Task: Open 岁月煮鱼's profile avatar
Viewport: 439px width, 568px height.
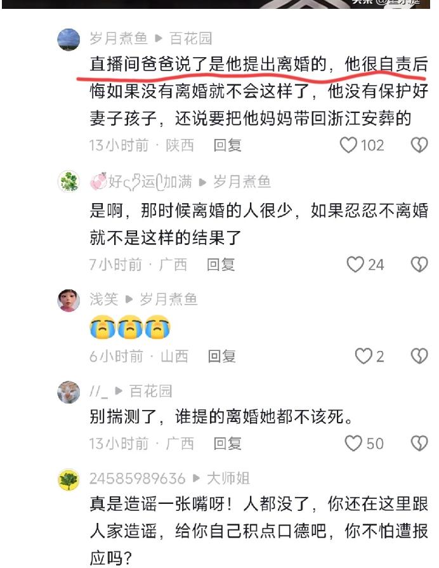Action: coord(69,39)
